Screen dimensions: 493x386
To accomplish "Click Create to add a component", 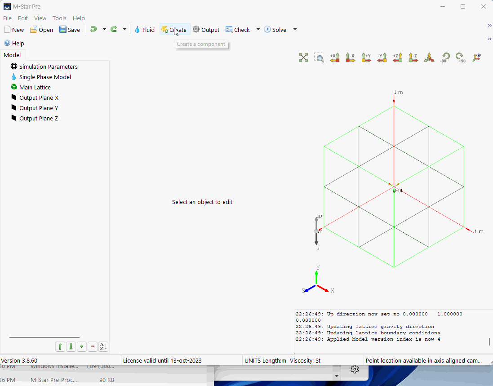I will point(174,30).
